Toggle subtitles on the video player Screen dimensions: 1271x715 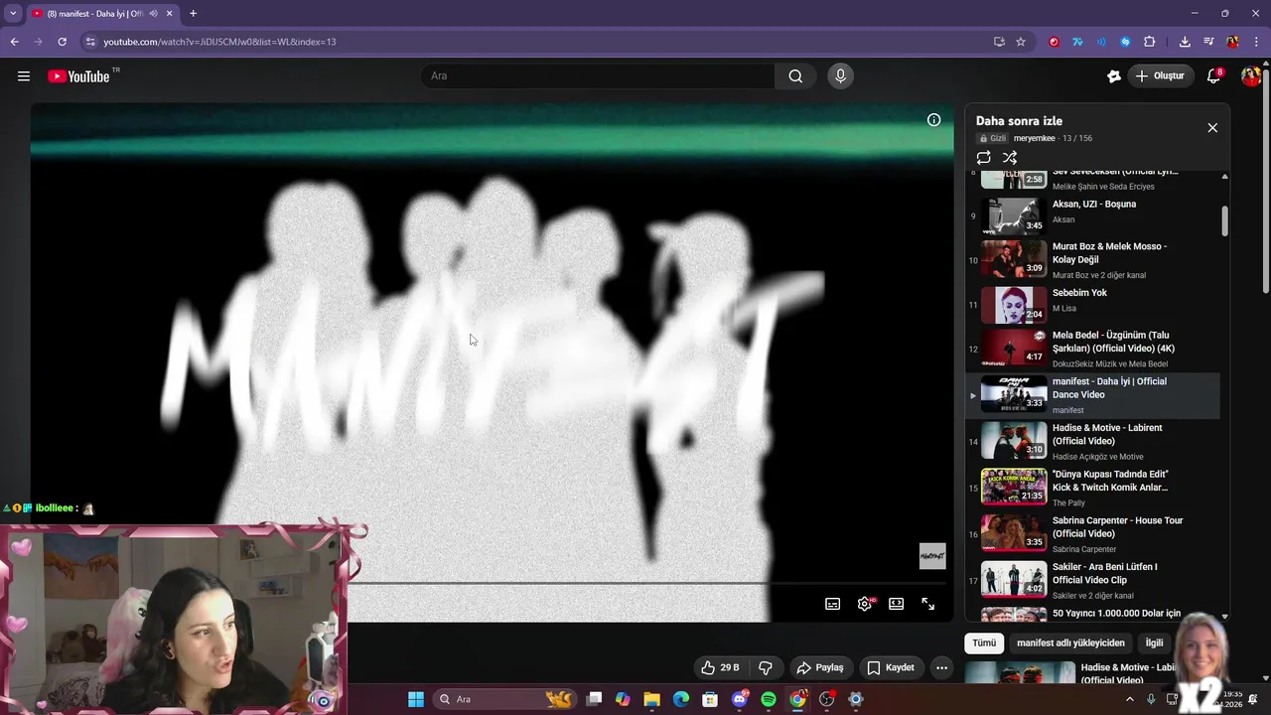click(832, 604)
